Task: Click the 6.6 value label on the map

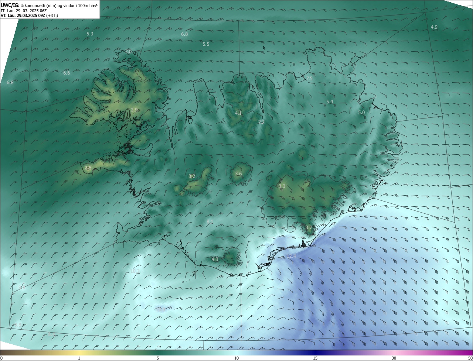Action: click(x=67, y=73)
